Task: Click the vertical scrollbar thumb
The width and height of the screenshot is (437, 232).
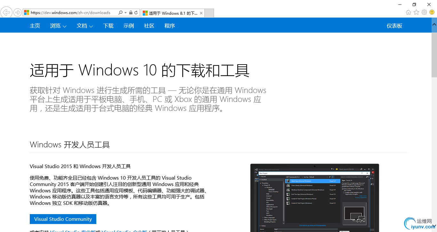Action: point(434,55)
